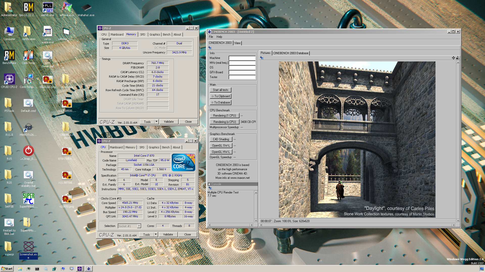Run the OpenGL SW-L benchmark
485x272 pixels.
(x=221, y=146)
